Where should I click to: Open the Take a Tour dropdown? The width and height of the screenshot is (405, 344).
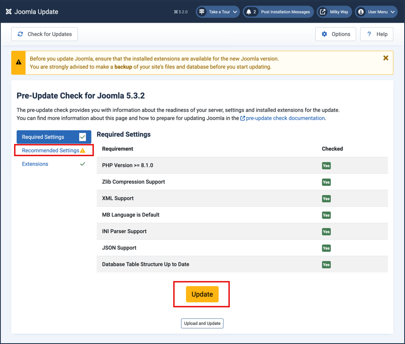coord(218,11)
